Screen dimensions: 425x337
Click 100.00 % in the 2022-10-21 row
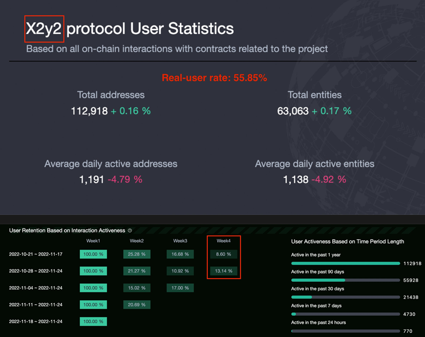pyautogui.click(x=93, y=255)
